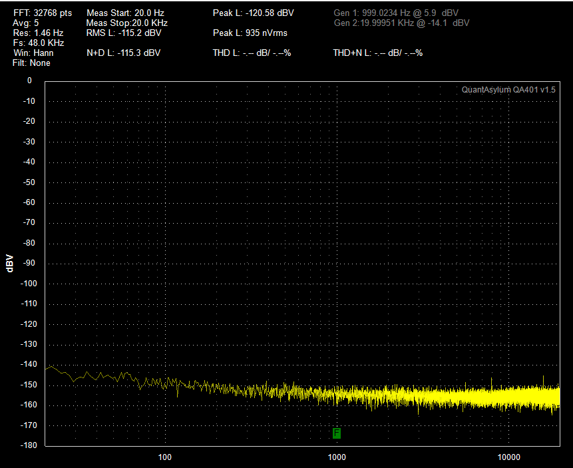Click the "Fs: 48.0 KHz" sample rate text
The height and width of the screenshot is (468, 573).
[x=39, y=43]
